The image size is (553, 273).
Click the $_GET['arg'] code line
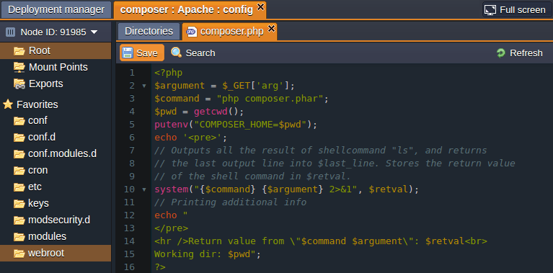pos(224,86)
